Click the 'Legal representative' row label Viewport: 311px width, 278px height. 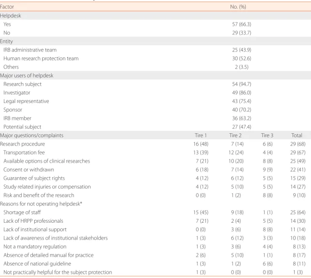[26, 101]
